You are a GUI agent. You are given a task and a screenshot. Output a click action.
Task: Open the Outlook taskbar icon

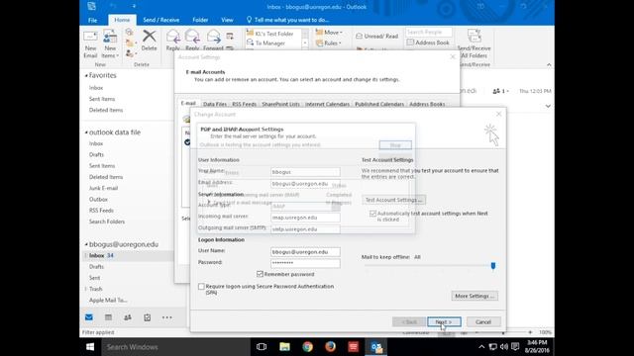coord(376,347)
